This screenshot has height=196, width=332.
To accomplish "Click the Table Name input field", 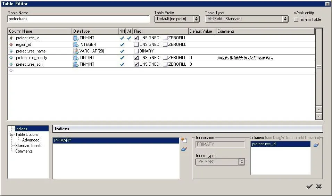I will click(78, 19).
